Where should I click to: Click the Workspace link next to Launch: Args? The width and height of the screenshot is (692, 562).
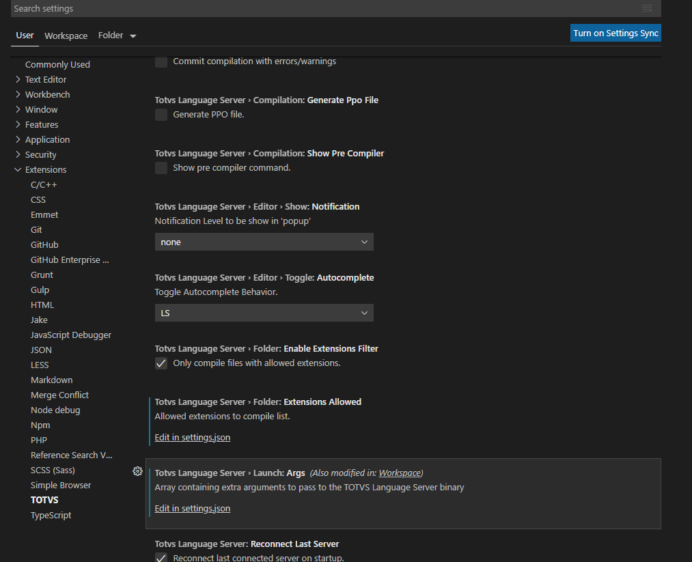[400, 472]
